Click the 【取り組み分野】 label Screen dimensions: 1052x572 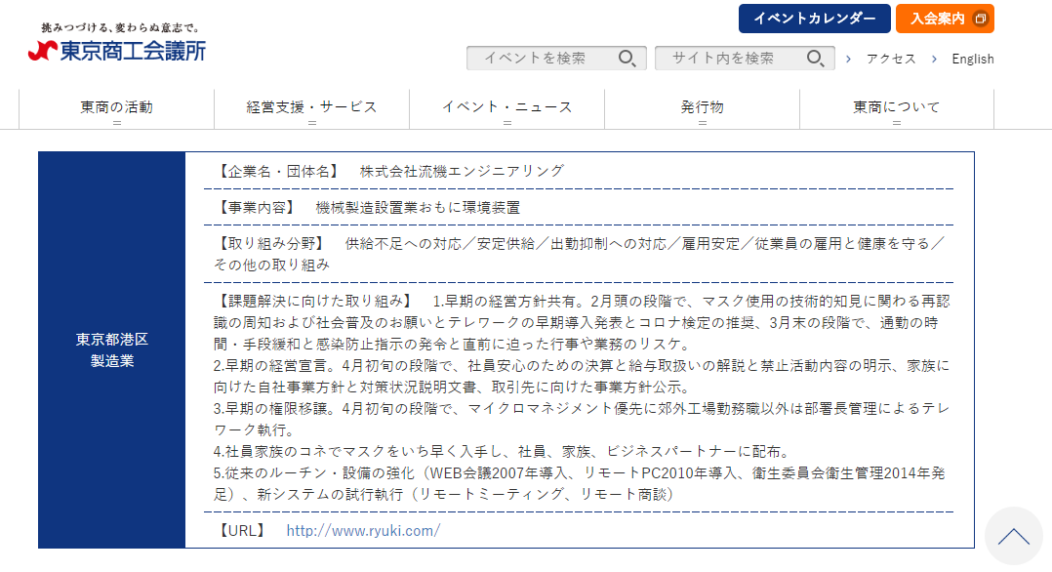point(271,244)
